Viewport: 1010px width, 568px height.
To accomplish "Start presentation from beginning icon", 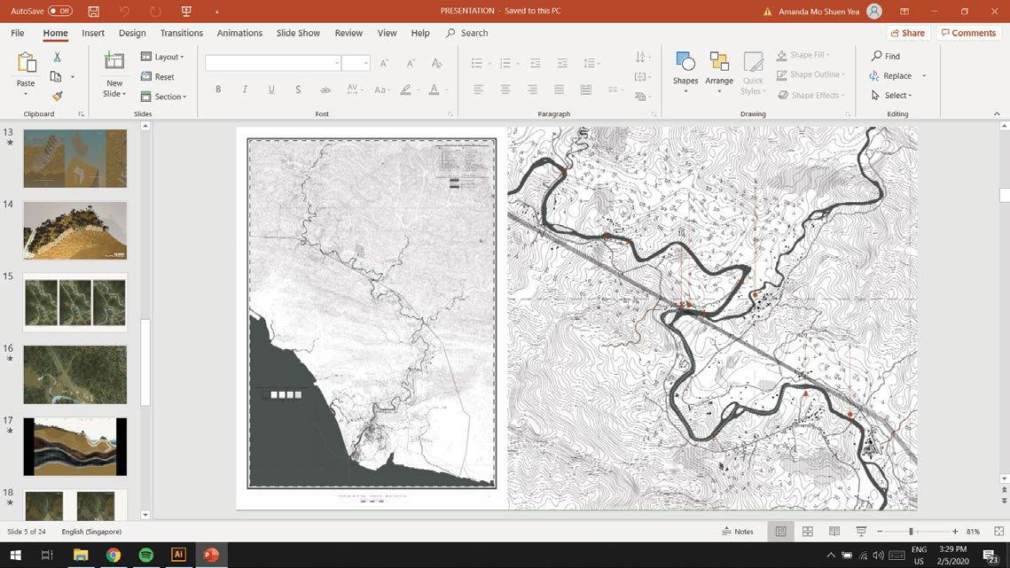I will tap(186, 11).
